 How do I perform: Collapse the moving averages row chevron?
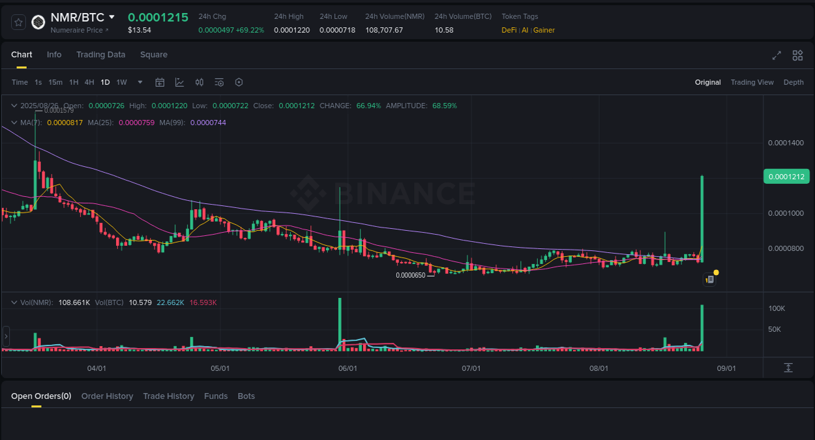(x=13, y=122)
